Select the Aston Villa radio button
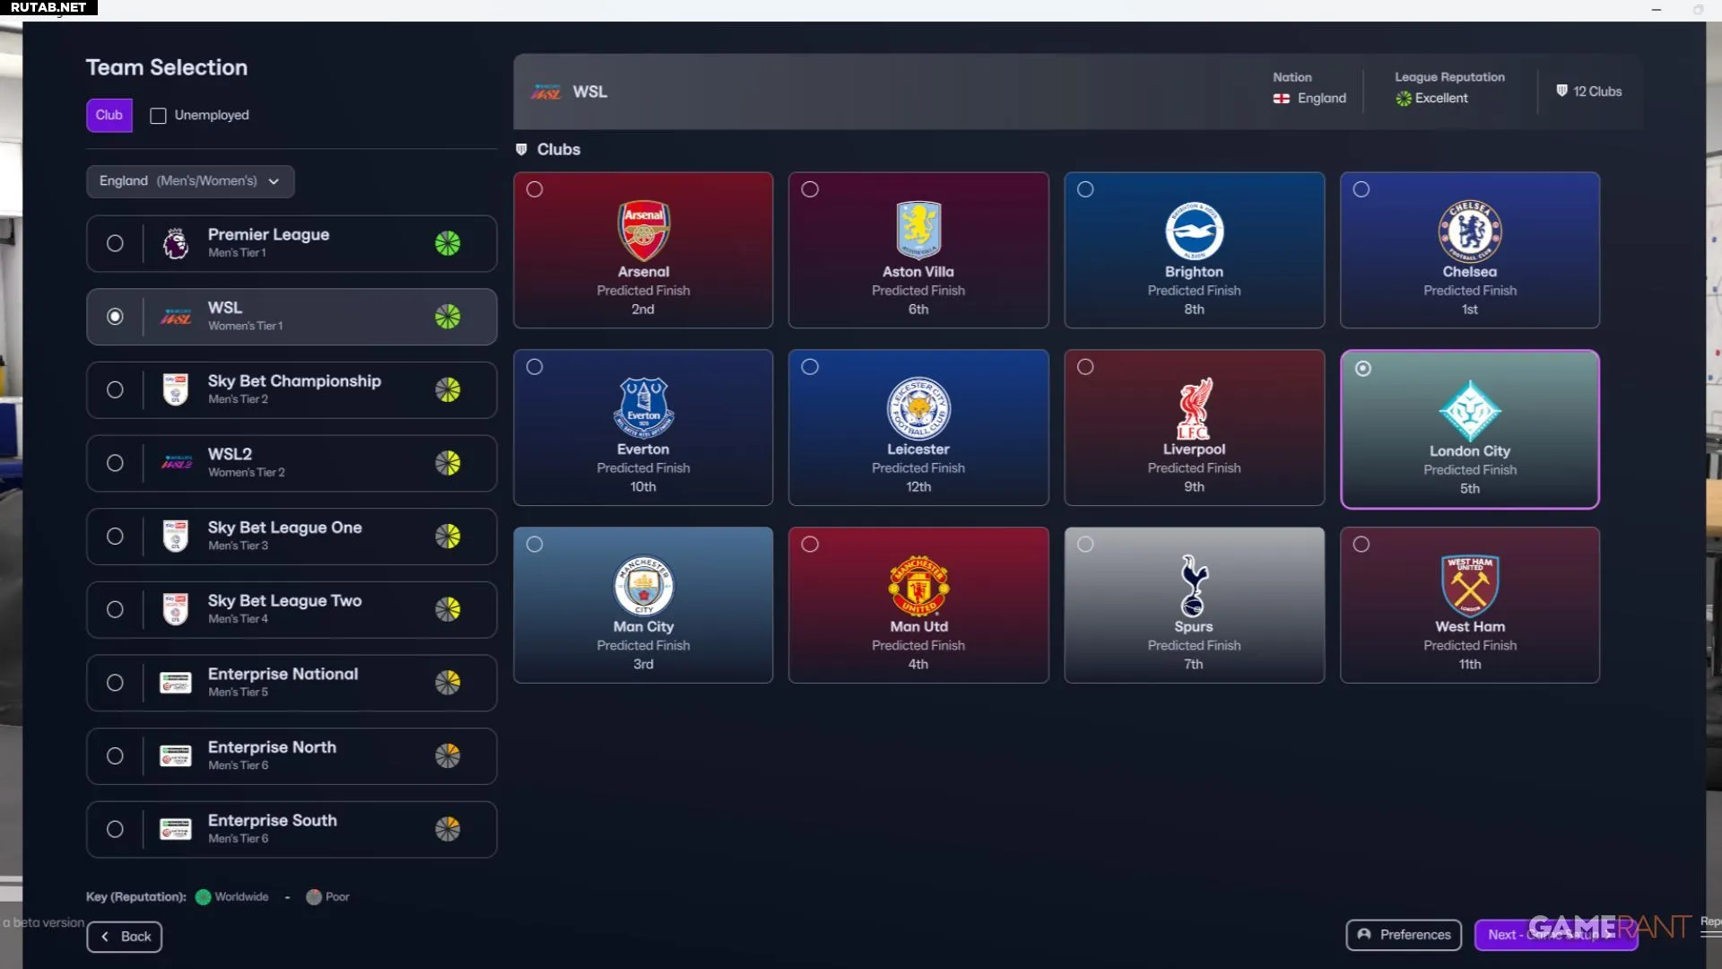The image size is (1722, 969). pos(810,189)
